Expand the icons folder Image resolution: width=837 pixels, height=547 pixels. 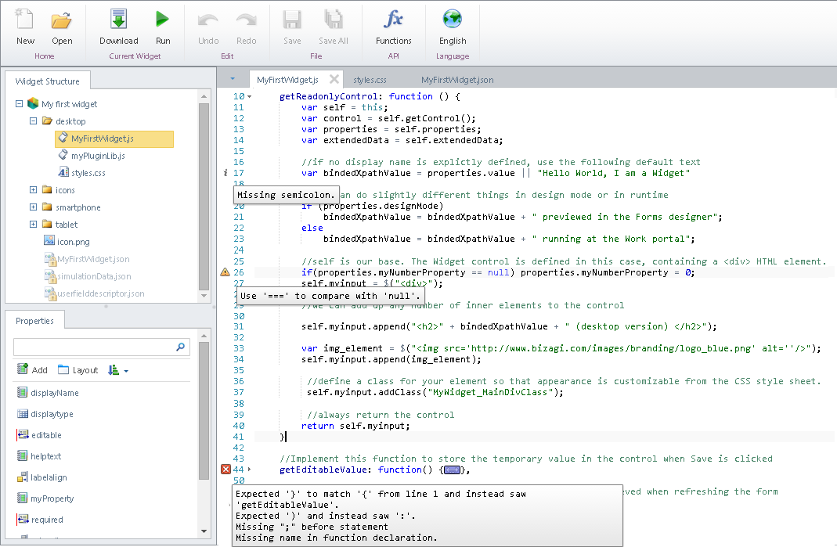33,189
